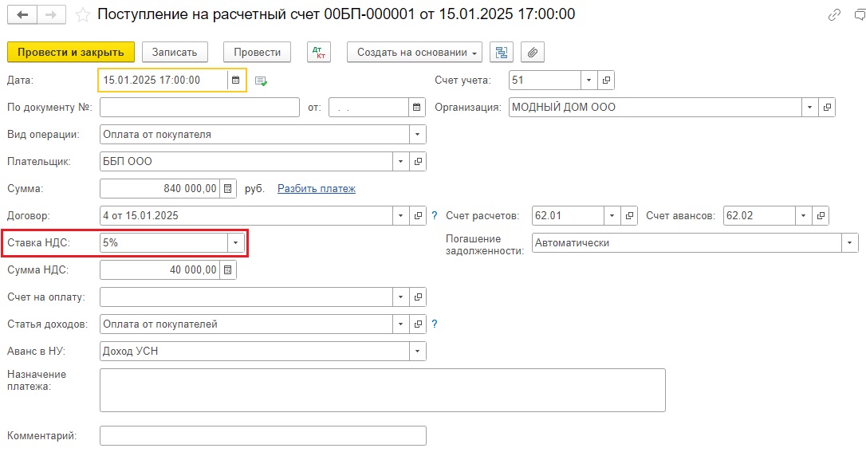Click the Записать button
The width and height of the screenshot is (866, 452).
175,53
